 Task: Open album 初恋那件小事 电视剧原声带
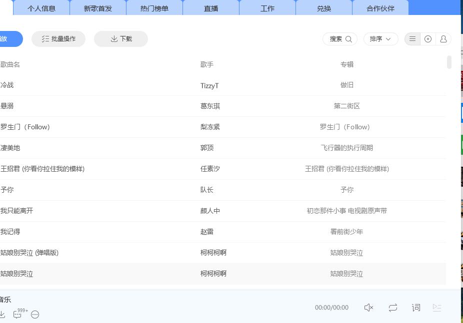click(346, 211)
